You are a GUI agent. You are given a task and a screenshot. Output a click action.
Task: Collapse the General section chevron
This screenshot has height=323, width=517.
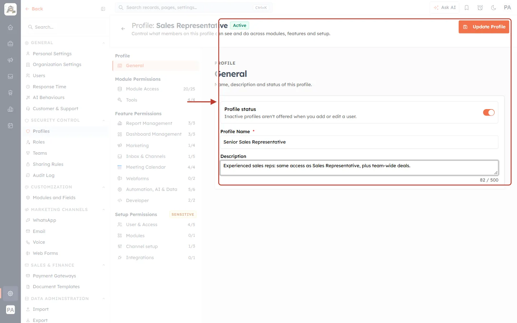tap(104, 43)
